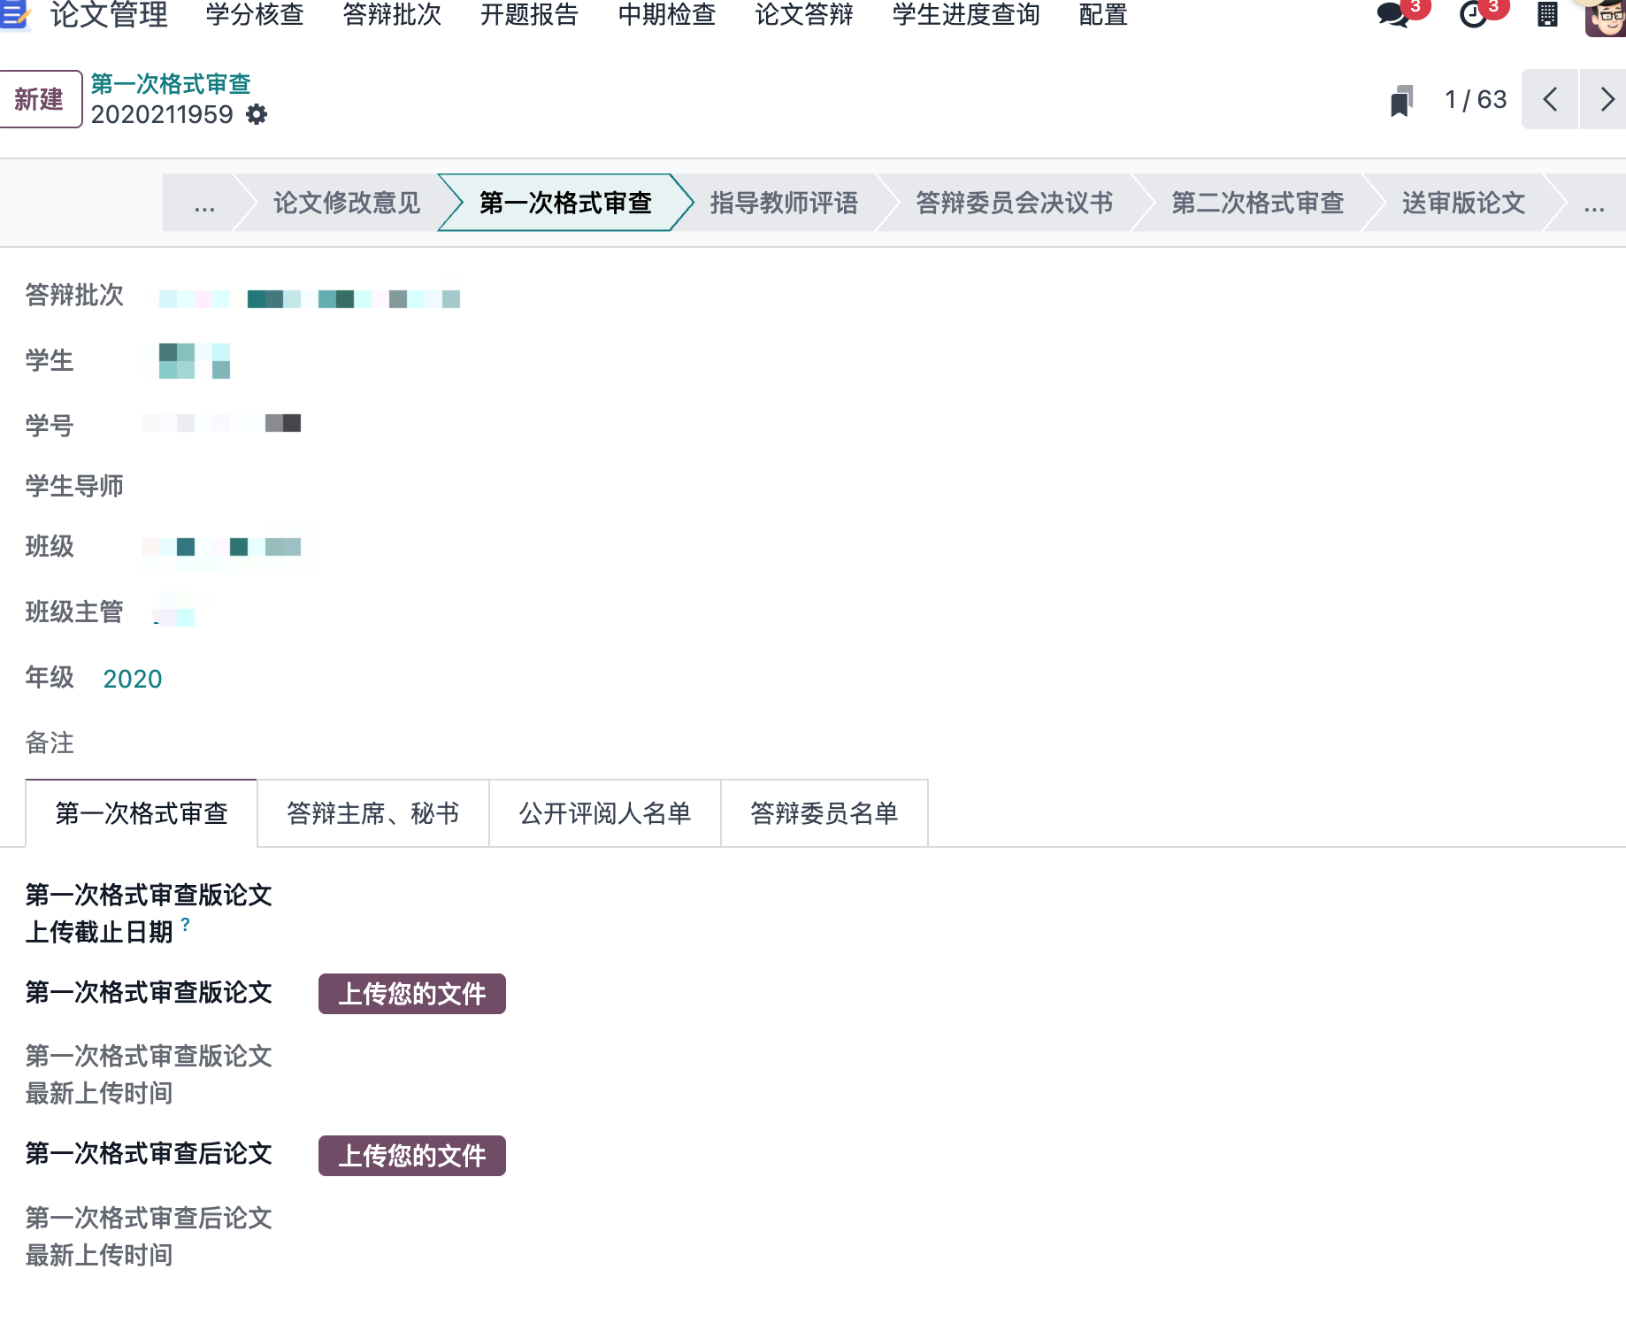The height and width of the screenshot is (1331, 1626).
Task: Open the user avatar menu
Action: click(x=1605, y=18)
